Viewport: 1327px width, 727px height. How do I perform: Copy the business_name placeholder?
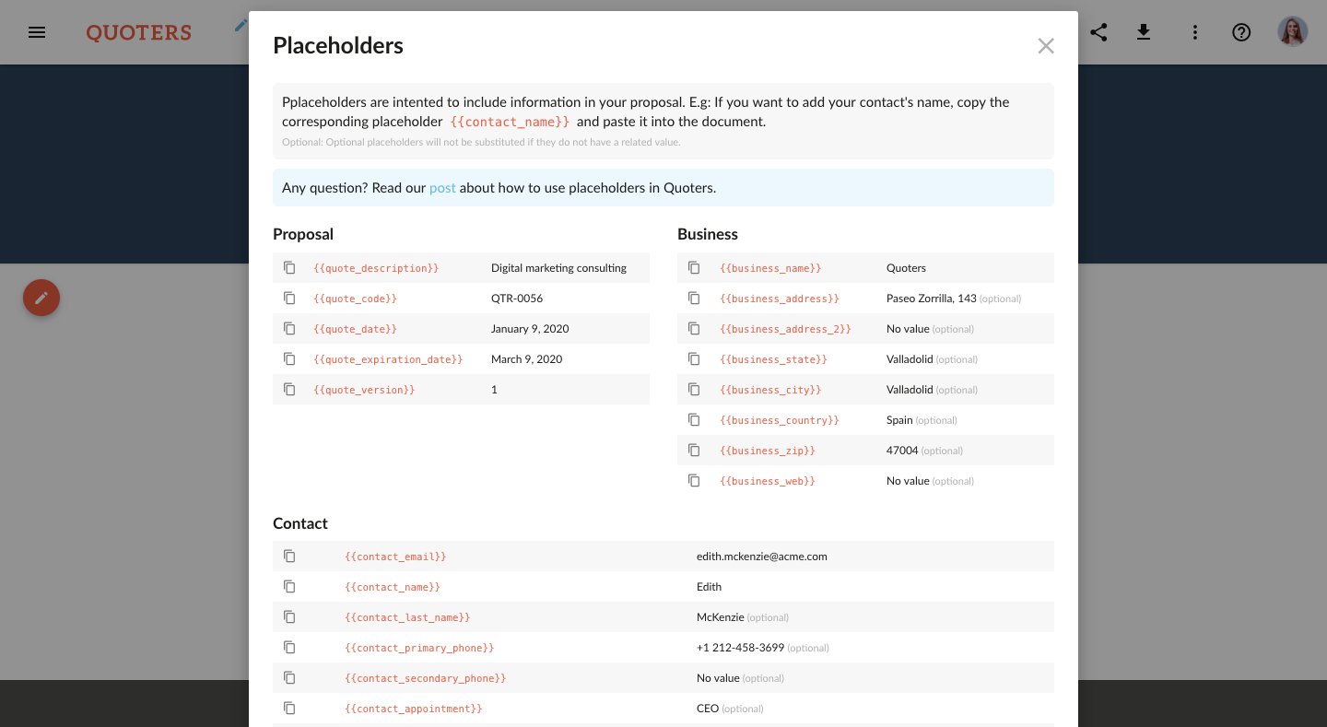click(694, 267)
